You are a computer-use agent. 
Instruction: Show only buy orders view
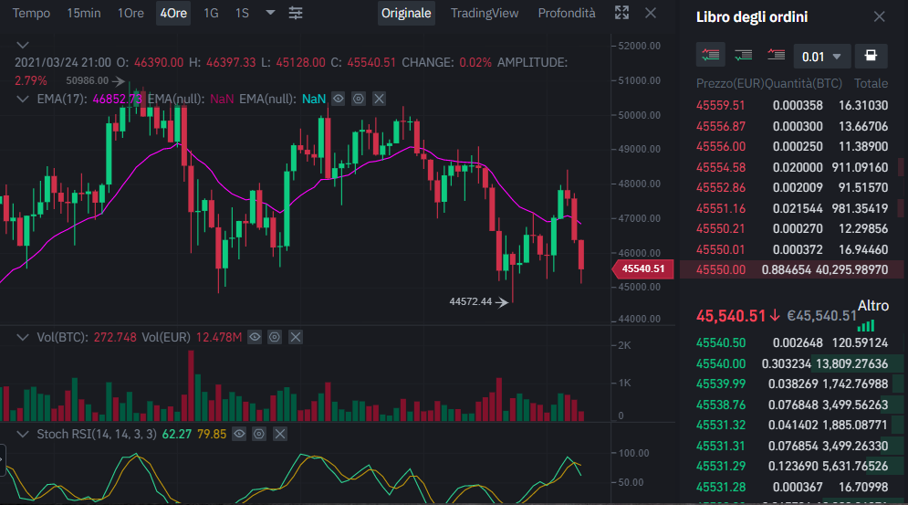tap(743, 56)
